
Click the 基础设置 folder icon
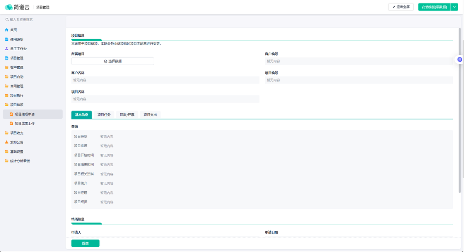7,152
